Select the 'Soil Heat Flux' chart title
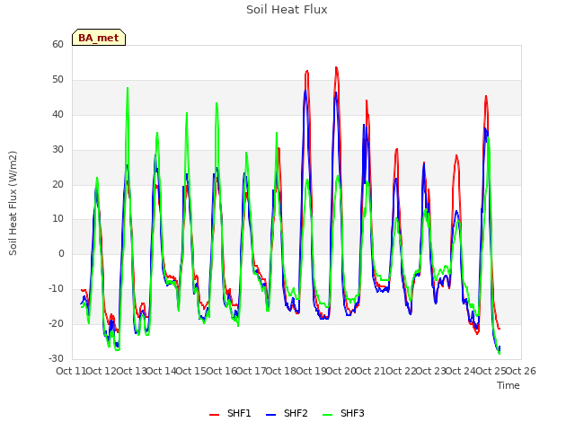This screenshot has height=431, width=575. [x=287, y=10]
